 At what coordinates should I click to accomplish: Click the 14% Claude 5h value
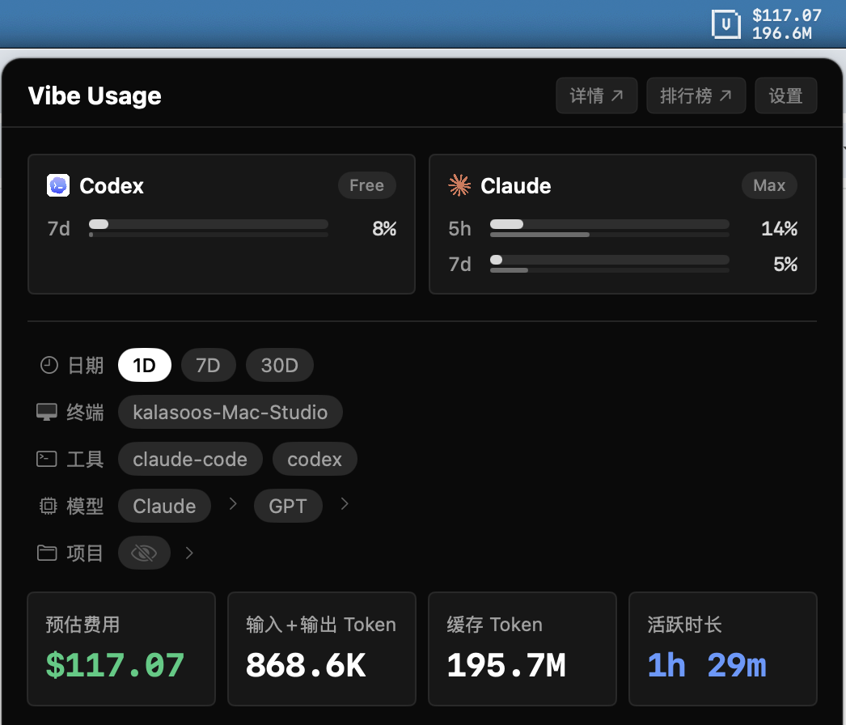[779, 229]
